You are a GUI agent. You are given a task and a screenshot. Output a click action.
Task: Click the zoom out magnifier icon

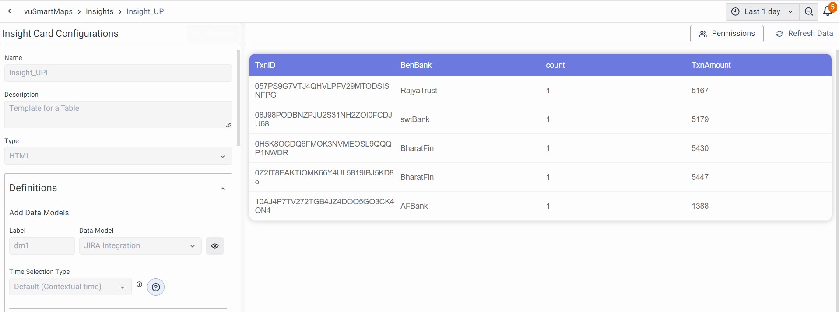point(809,12)
